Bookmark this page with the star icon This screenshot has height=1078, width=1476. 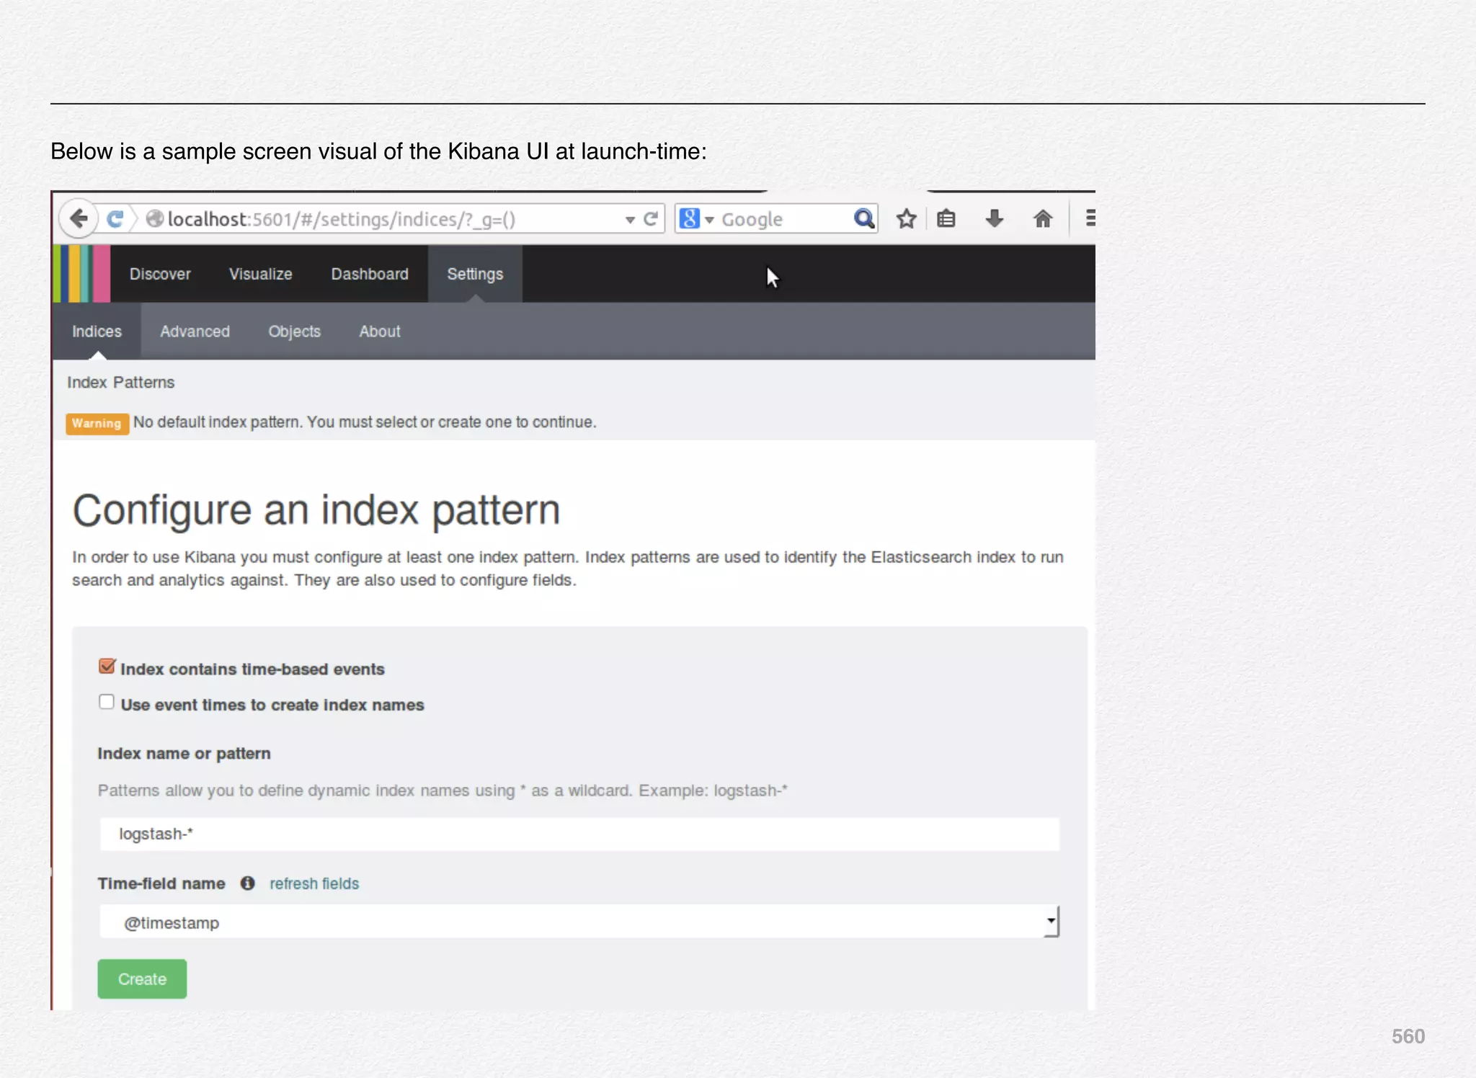pos(907,218)
